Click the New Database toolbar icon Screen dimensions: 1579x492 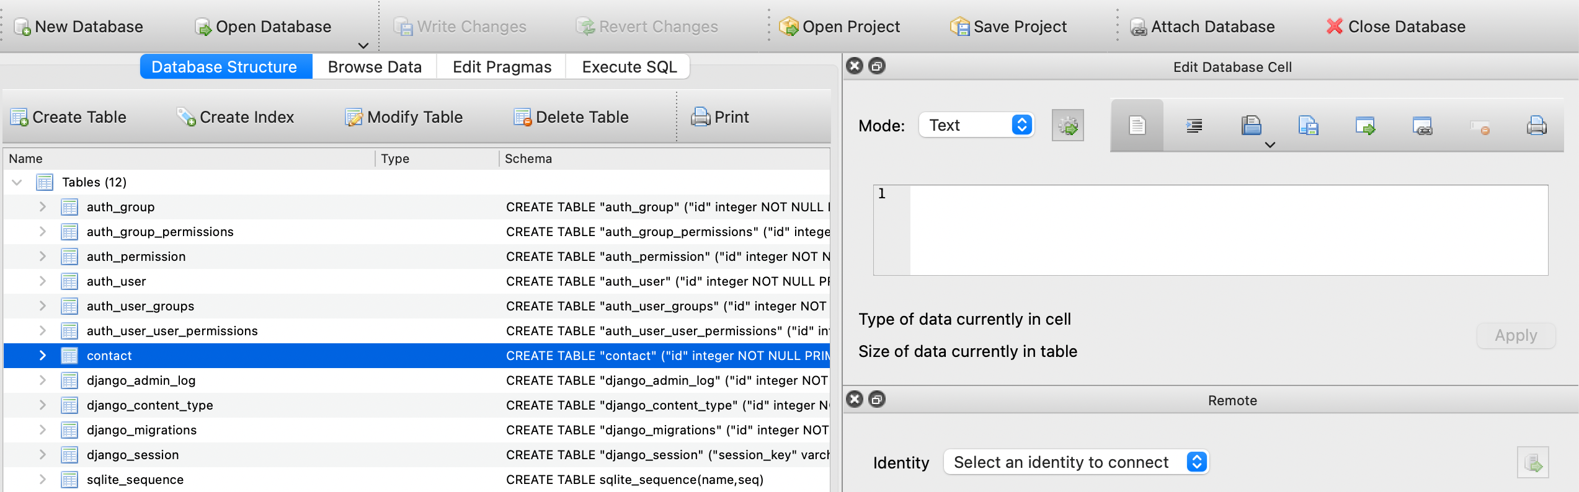[22, 27]
